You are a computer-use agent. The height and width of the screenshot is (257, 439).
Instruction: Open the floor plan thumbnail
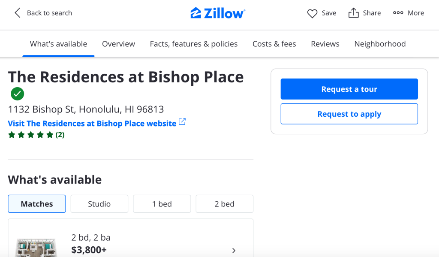pyautogui.click(x=36, y=248)
